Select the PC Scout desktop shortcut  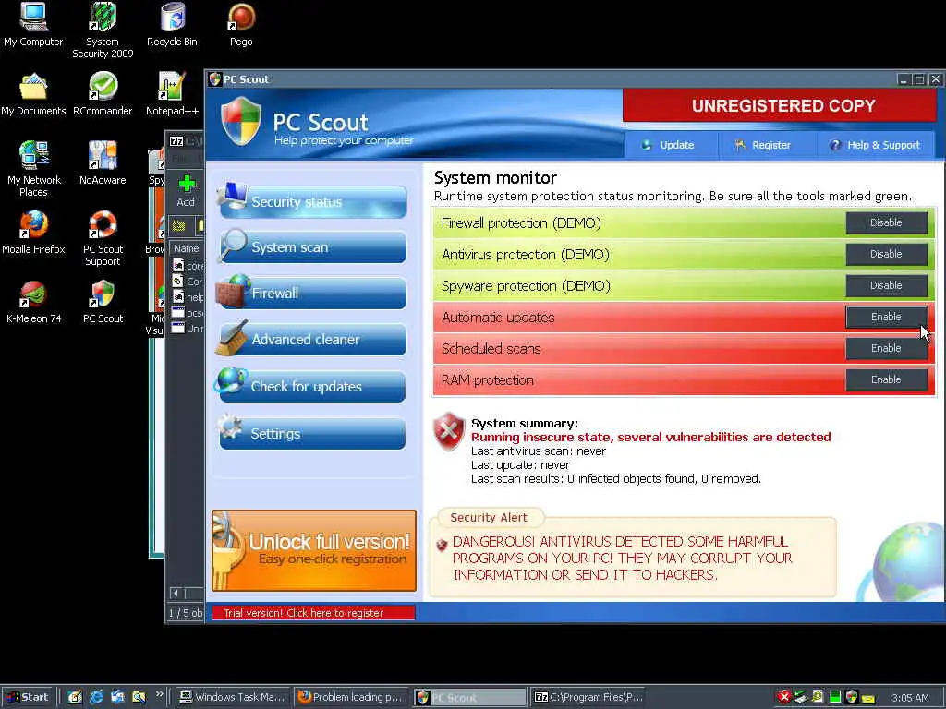pyautogui.click(x=103, y=302)
